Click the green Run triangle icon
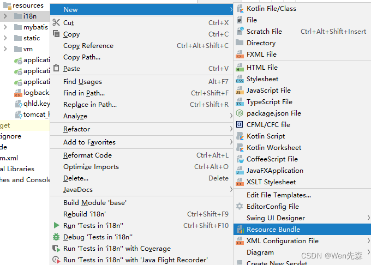 pos(56,225)
